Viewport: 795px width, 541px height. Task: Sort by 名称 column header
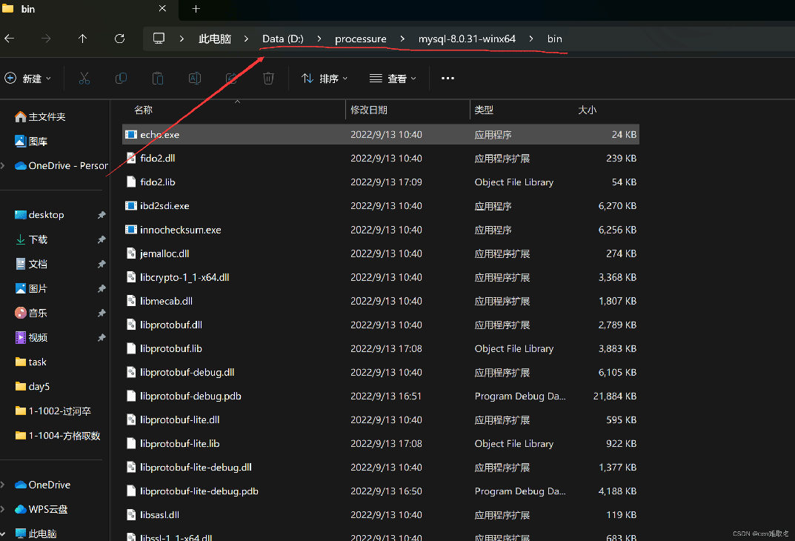144,110
